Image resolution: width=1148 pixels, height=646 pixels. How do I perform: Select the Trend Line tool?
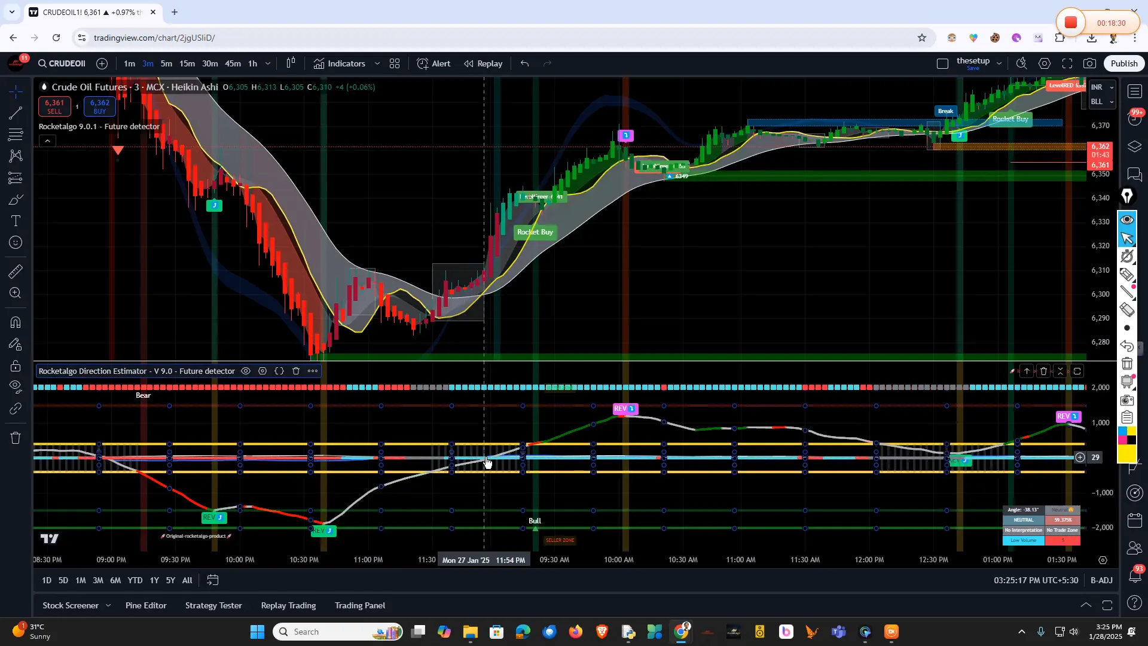[15, 114]
